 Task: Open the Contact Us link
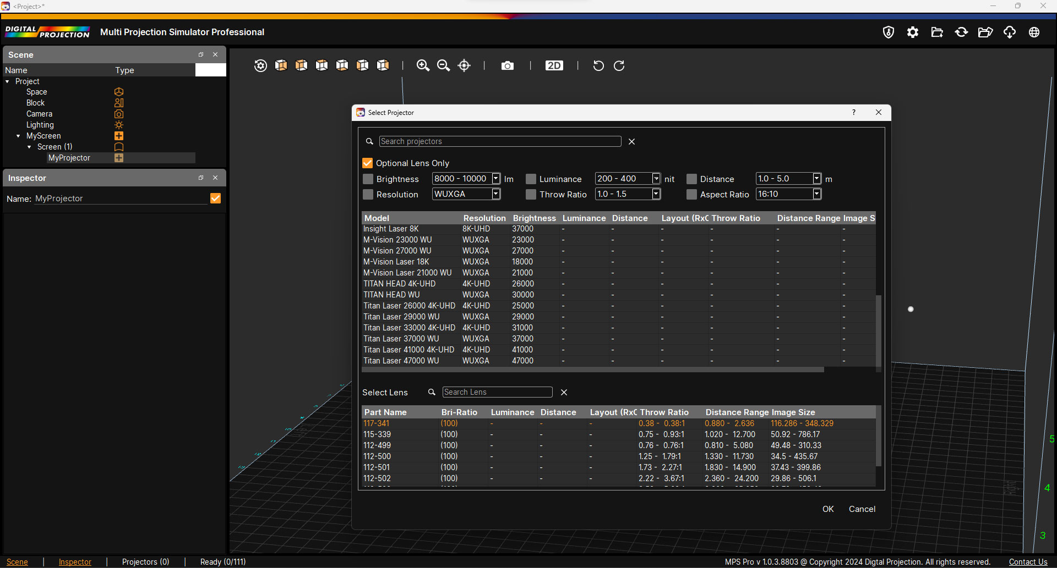point(1028,562)
